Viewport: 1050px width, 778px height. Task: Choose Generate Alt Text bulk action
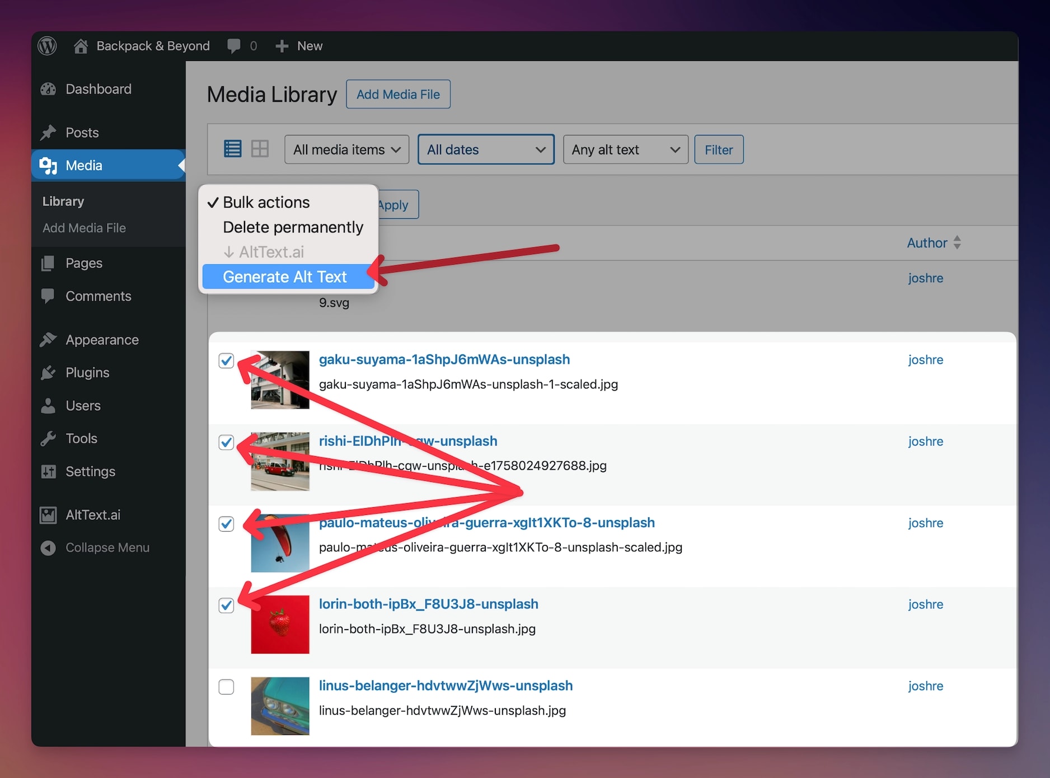[288, 277]
